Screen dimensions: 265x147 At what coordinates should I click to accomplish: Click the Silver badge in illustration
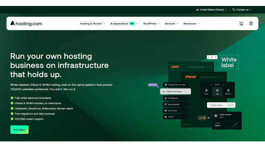pos(206,92)
